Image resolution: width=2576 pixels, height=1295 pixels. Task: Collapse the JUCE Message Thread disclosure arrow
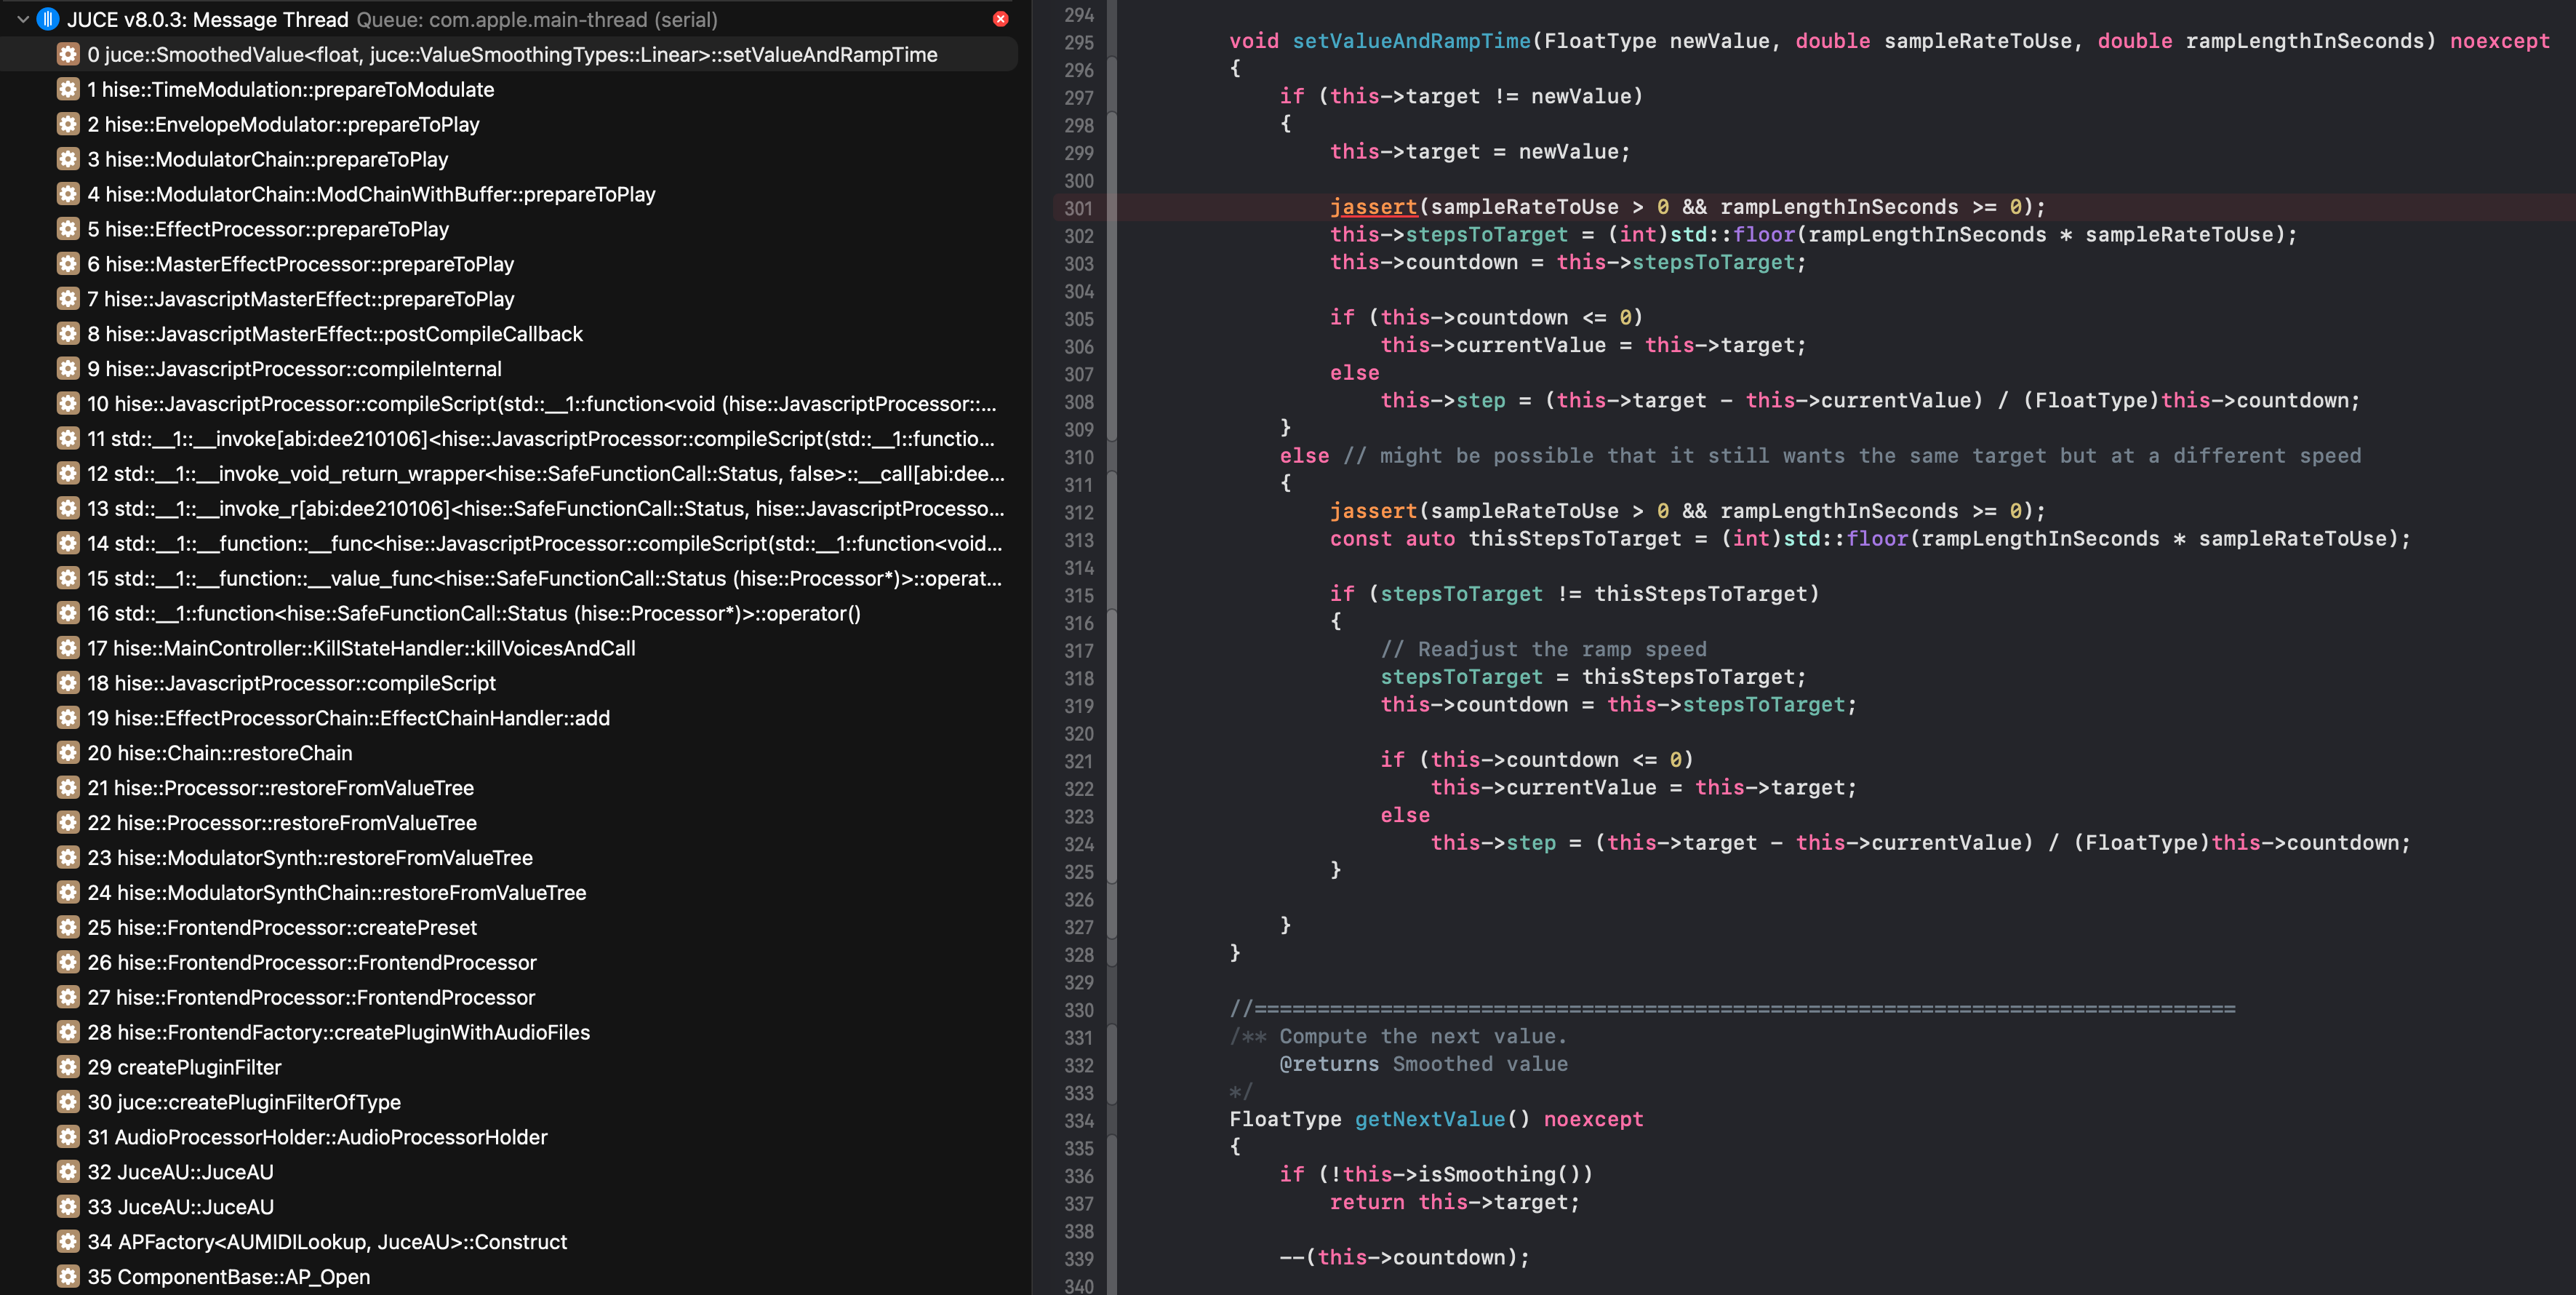(x=22, y=19)
